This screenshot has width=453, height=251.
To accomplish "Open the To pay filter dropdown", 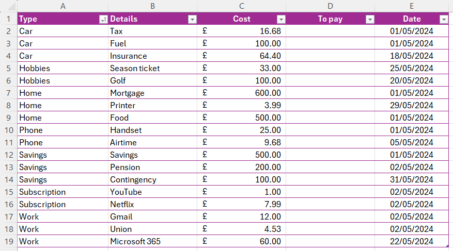I will click(370, 19).
